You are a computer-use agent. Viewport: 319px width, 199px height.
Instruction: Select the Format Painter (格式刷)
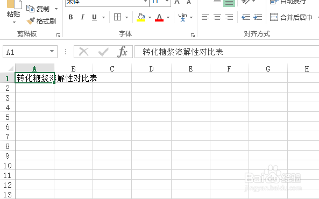[41, 21]
